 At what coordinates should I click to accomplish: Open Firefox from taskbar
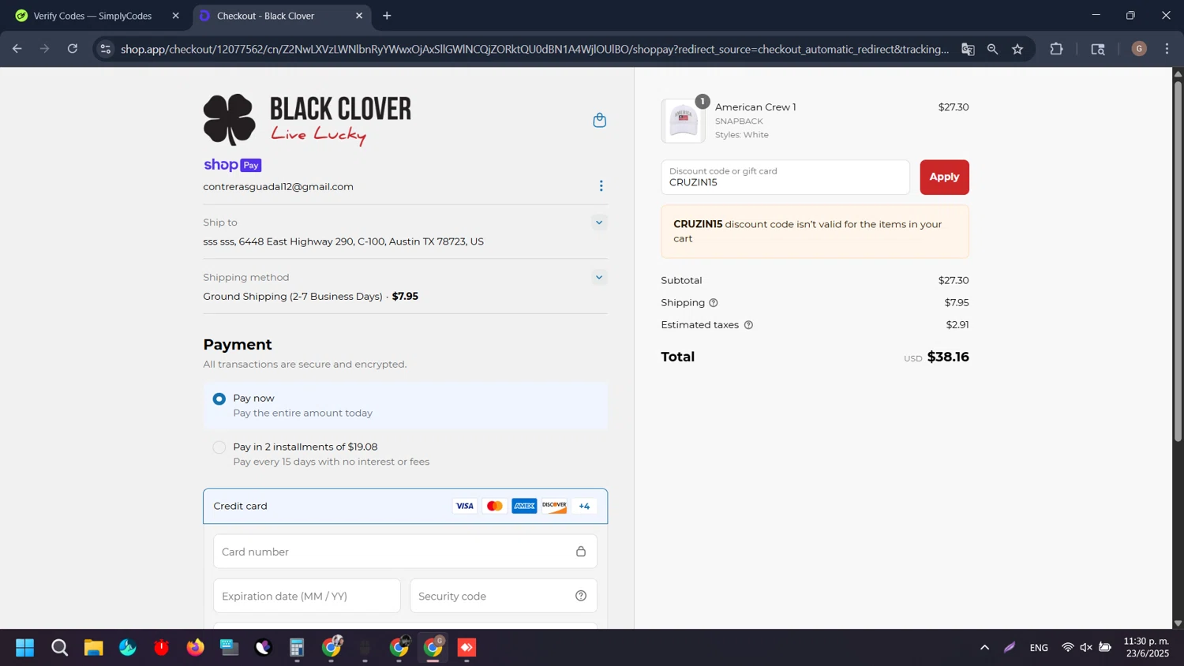point(195,648)
